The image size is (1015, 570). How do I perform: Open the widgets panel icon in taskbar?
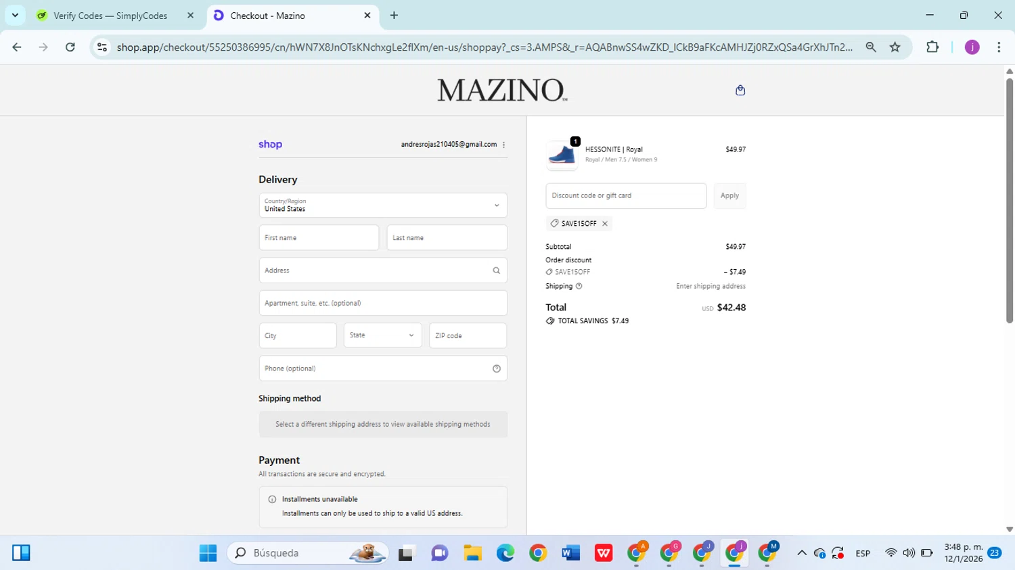pos(21,553)
